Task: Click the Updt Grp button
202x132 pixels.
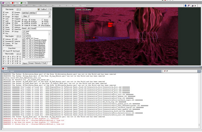Action: click(25, 13)
